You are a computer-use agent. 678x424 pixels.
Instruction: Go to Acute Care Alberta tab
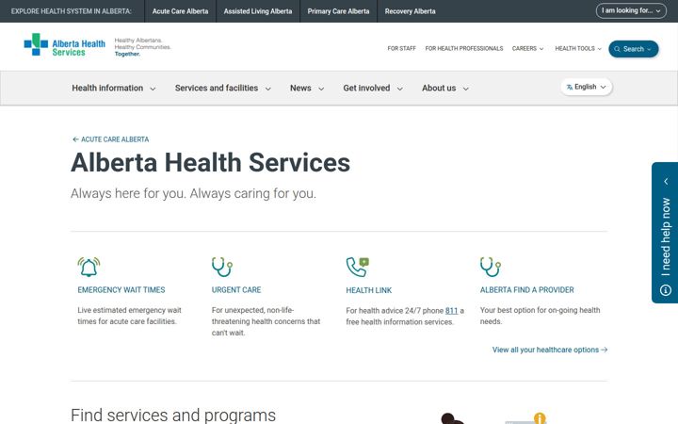click(x=180, y=11)
